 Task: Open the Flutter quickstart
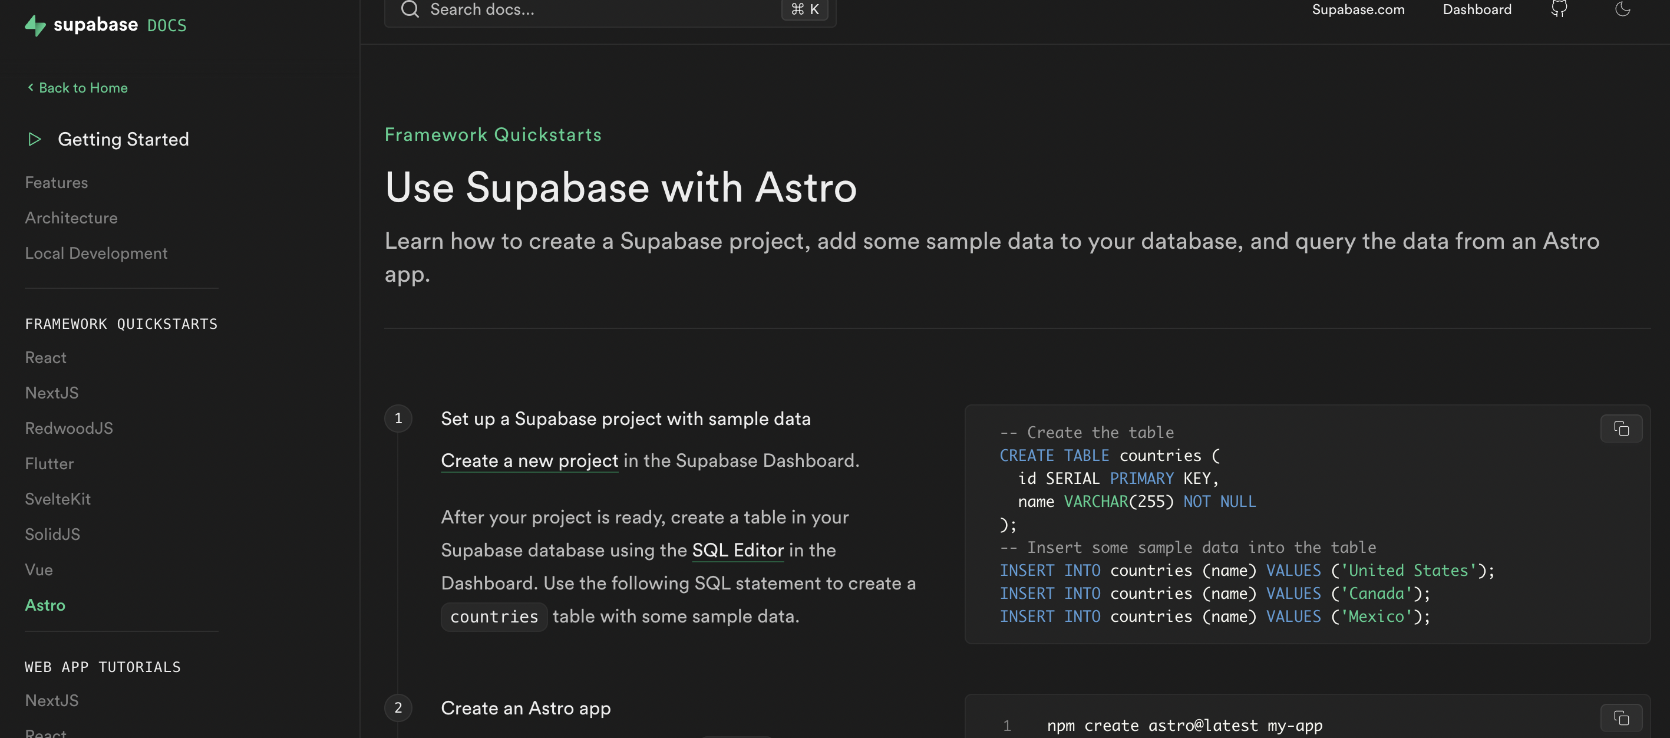point(49,463)
